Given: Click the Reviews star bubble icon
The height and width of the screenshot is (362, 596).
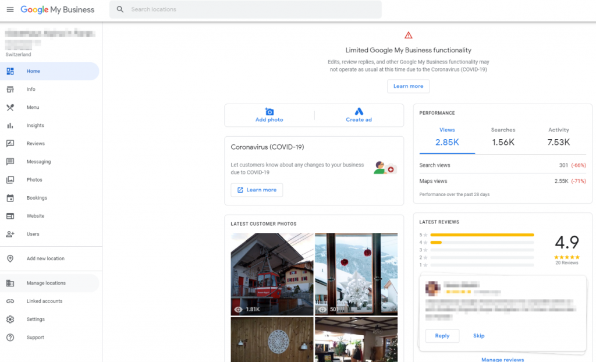Looking at the screenshot, I should pos(10,143).
